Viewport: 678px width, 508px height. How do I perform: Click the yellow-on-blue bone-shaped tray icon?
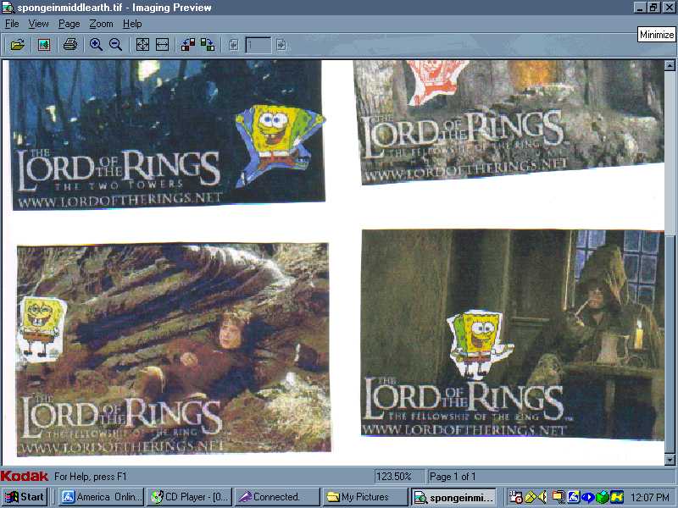617,497
